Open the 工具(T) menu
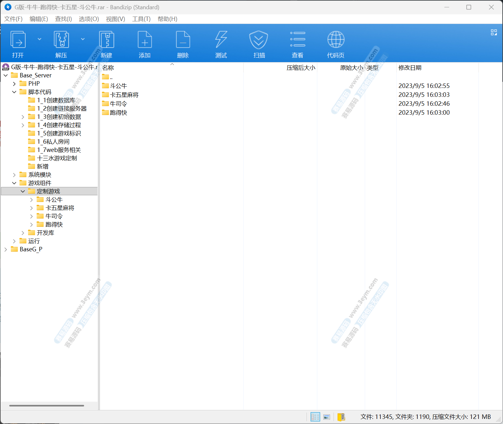503x424 pixels. coord(141,19)
